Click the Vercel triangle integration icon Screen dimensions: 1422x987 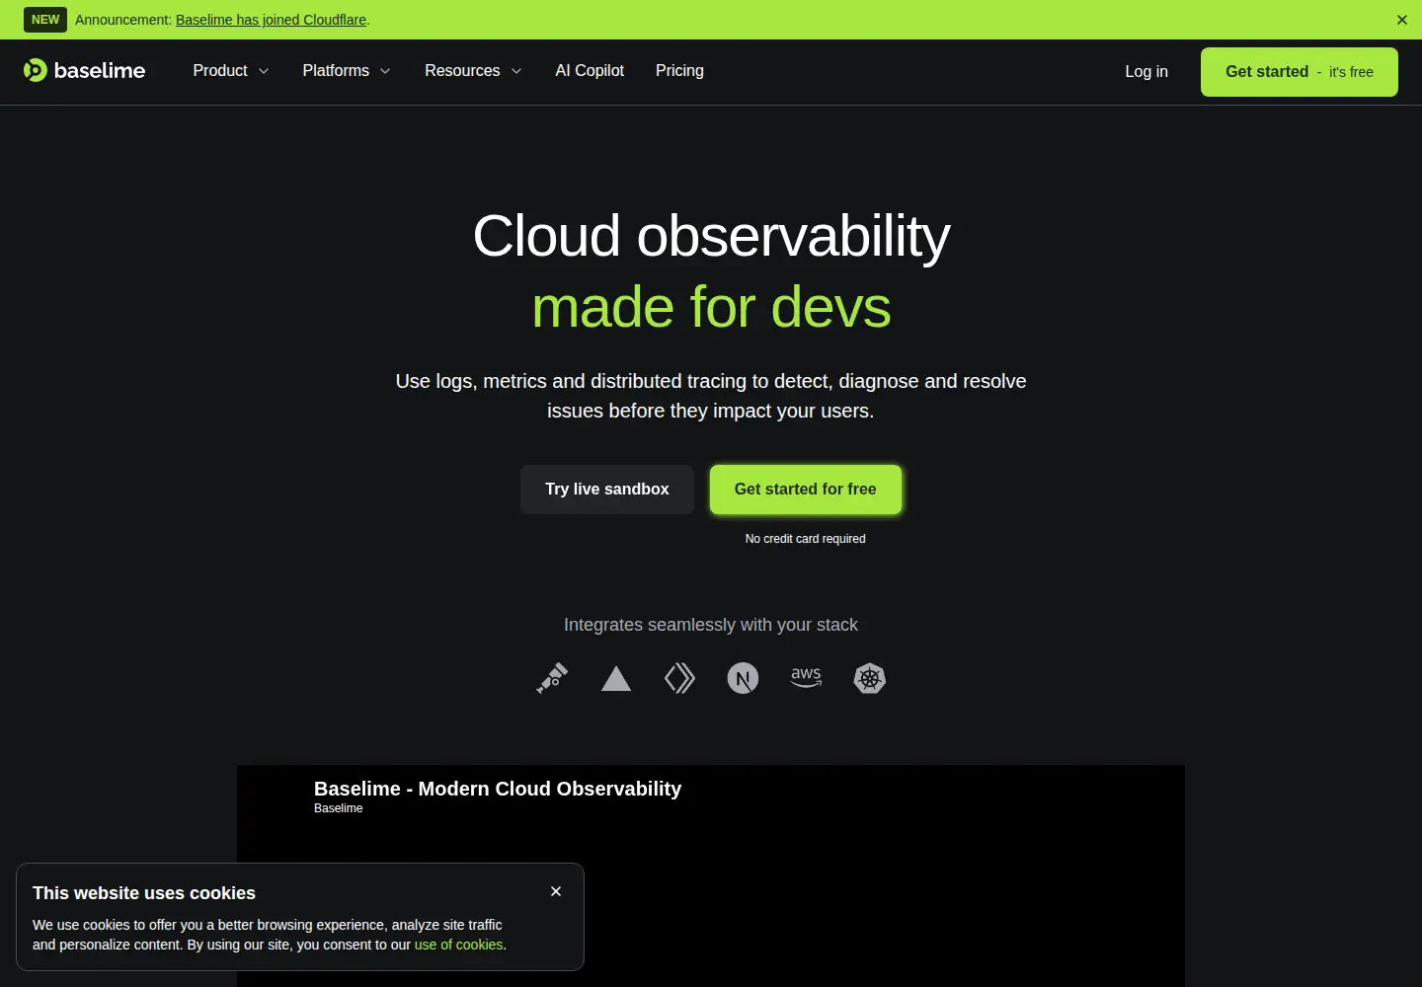(x=616, y=678)
